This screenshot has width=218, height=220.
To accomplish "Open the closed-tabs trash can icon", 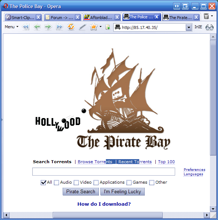I will [206, 16].
